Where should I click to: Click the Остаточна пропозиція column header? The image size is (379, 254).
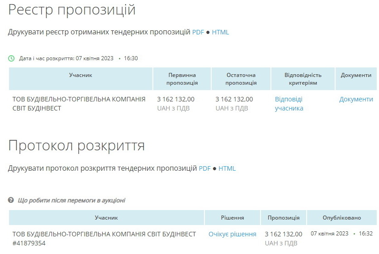click(241, 79)
